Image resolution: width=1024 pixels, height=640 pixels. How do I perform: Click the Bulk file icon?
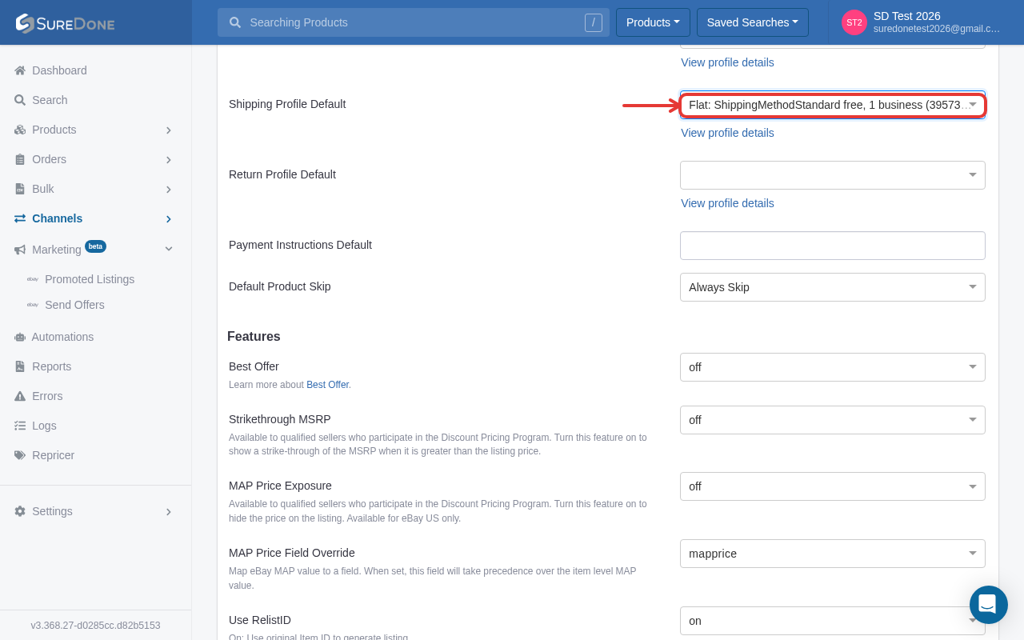20,189
